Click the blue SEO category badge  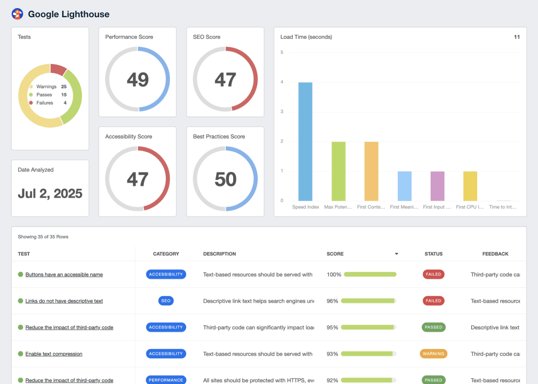(166, 300)
